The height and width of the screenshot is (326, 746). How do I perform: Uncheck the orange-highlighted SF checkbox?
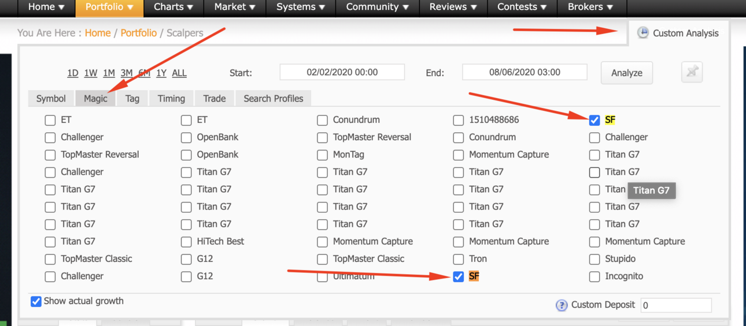click(459, 276)
